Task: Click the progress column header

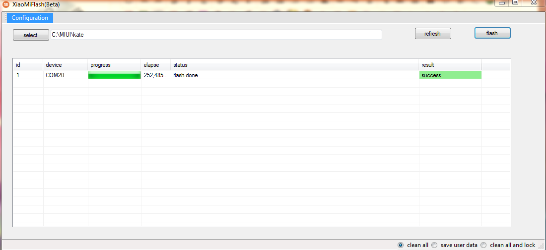Action: click(x=115, y=65)
